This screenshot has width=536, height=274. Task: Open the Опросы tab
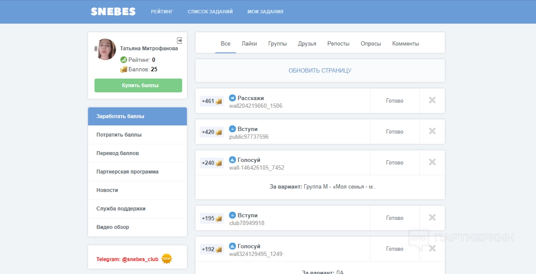[371, 44]
